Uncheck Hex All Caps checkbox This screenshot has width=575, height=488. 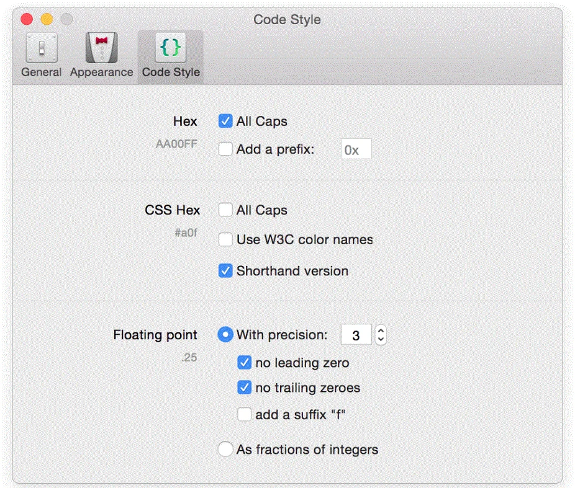[225, 121]
